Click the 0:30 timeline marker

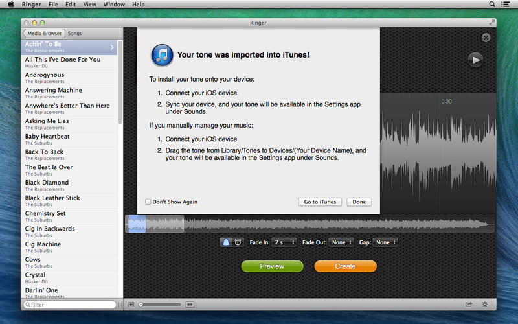(x=446, y=102)
